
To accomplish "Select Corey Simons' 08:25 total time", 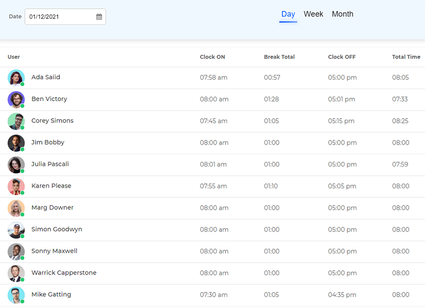I will [400, 121].
